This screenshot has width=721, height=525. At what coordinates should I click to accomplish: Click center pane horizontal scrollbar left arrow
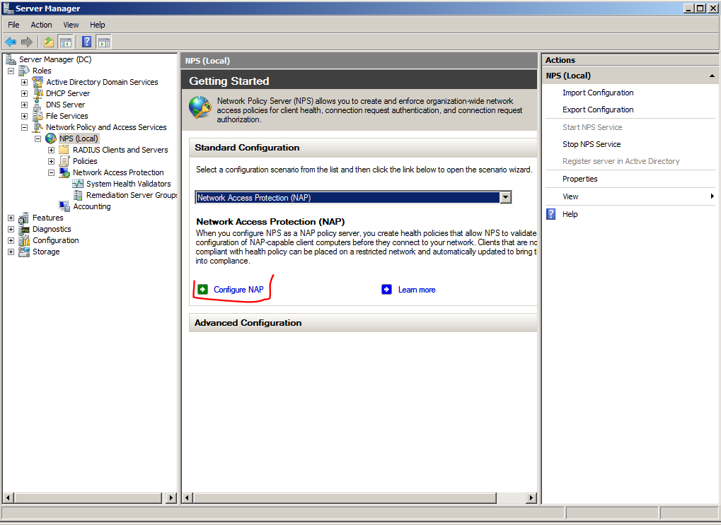coord(188,497)
